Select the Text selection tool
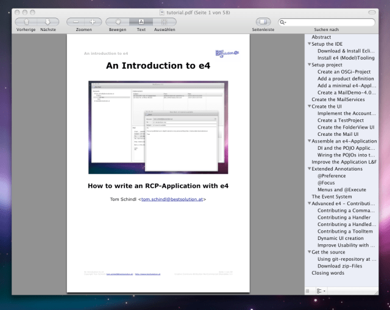This screenshot has width=390, height=310. coord(141,21)
